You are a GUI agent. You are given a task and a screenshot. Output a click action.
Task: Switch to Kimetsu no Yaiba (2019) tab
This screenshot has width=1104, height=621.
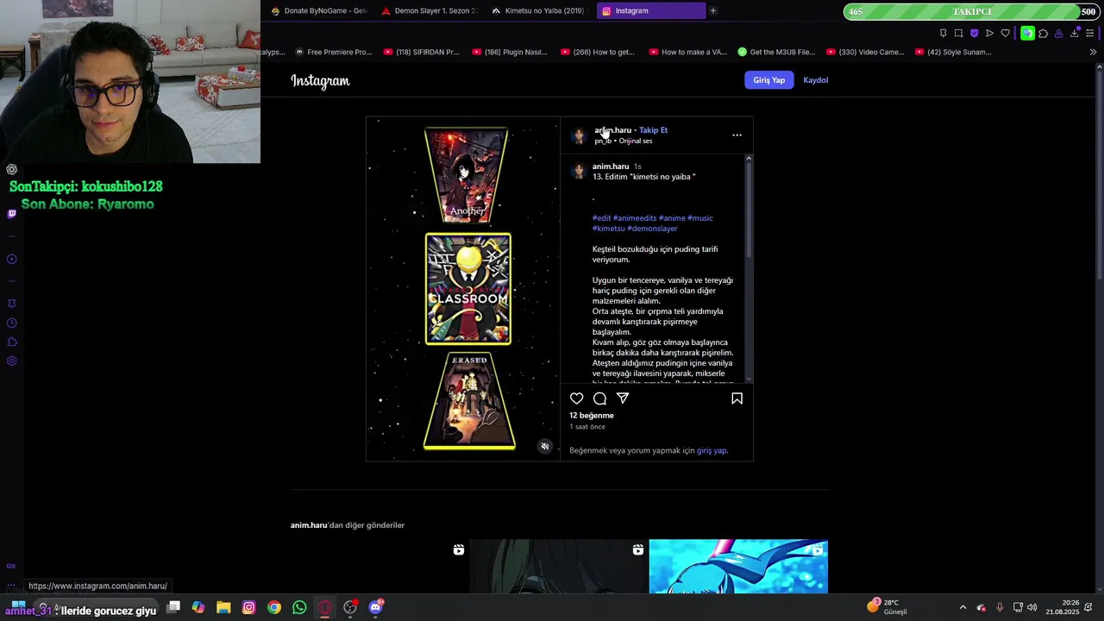[x=539, y=11]
